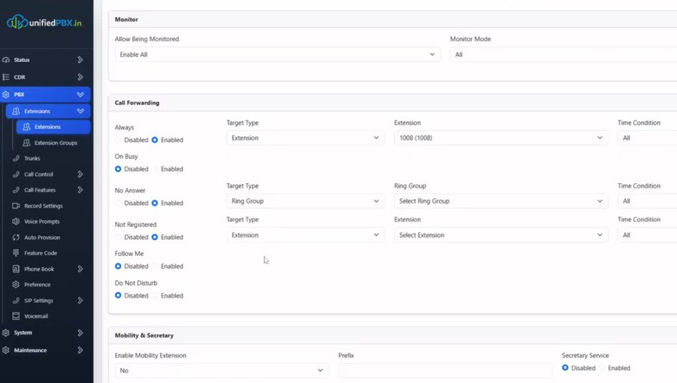The width and height of the screenshot is (677, 383).
Task: Collapse the PBX menu chevron
Action: point(80,94)
